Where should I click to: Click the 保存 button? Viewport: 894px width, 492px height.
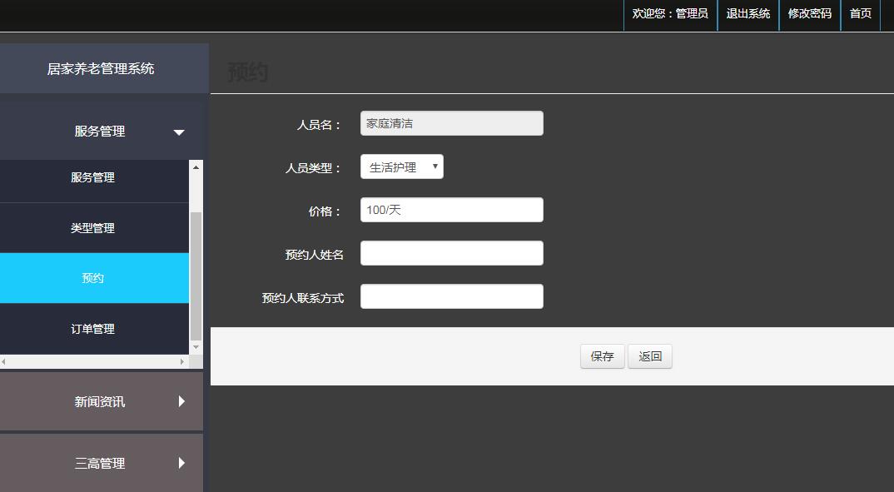point(602,356)
